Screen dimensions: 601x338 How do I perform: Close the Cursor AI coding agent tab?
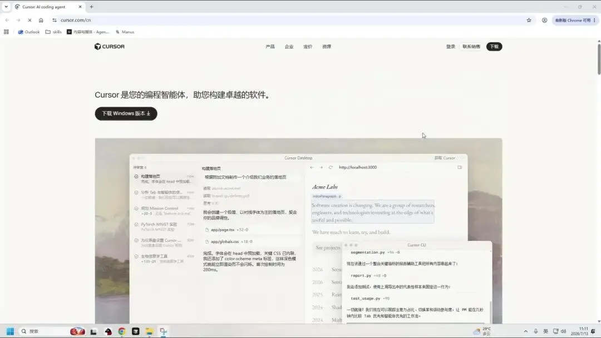click(80, 7)
